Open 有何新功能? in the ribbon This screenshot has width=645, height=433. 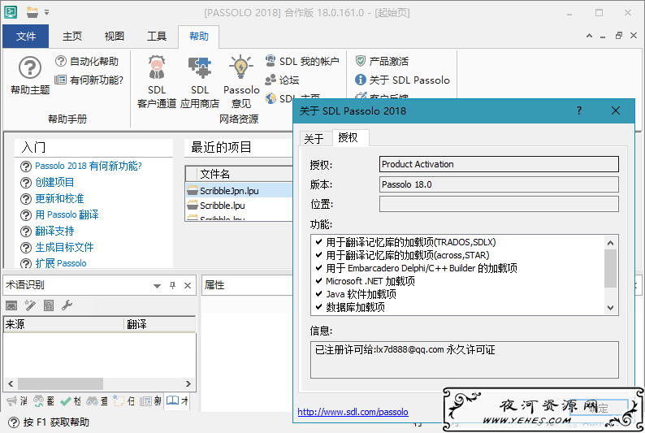click(89, 80)
